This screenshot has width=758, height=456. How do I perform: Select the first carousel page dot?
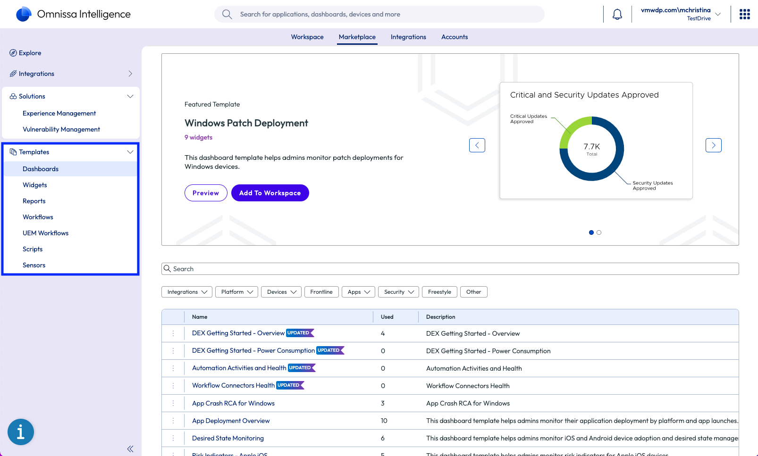(x=591, y=232)
